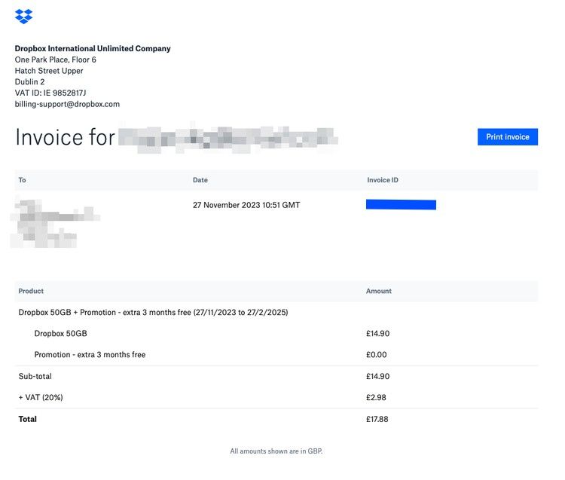The width and height of the screenshot is (565, 480).
Task: Click the Dropbox logo icon
Action: point(24,15)
